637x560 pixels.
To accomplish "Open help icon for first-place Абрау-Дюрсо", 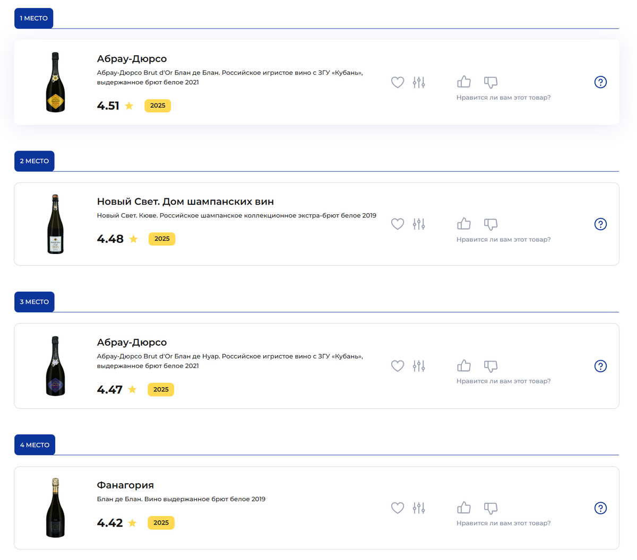I will click(x=600, y=82).
